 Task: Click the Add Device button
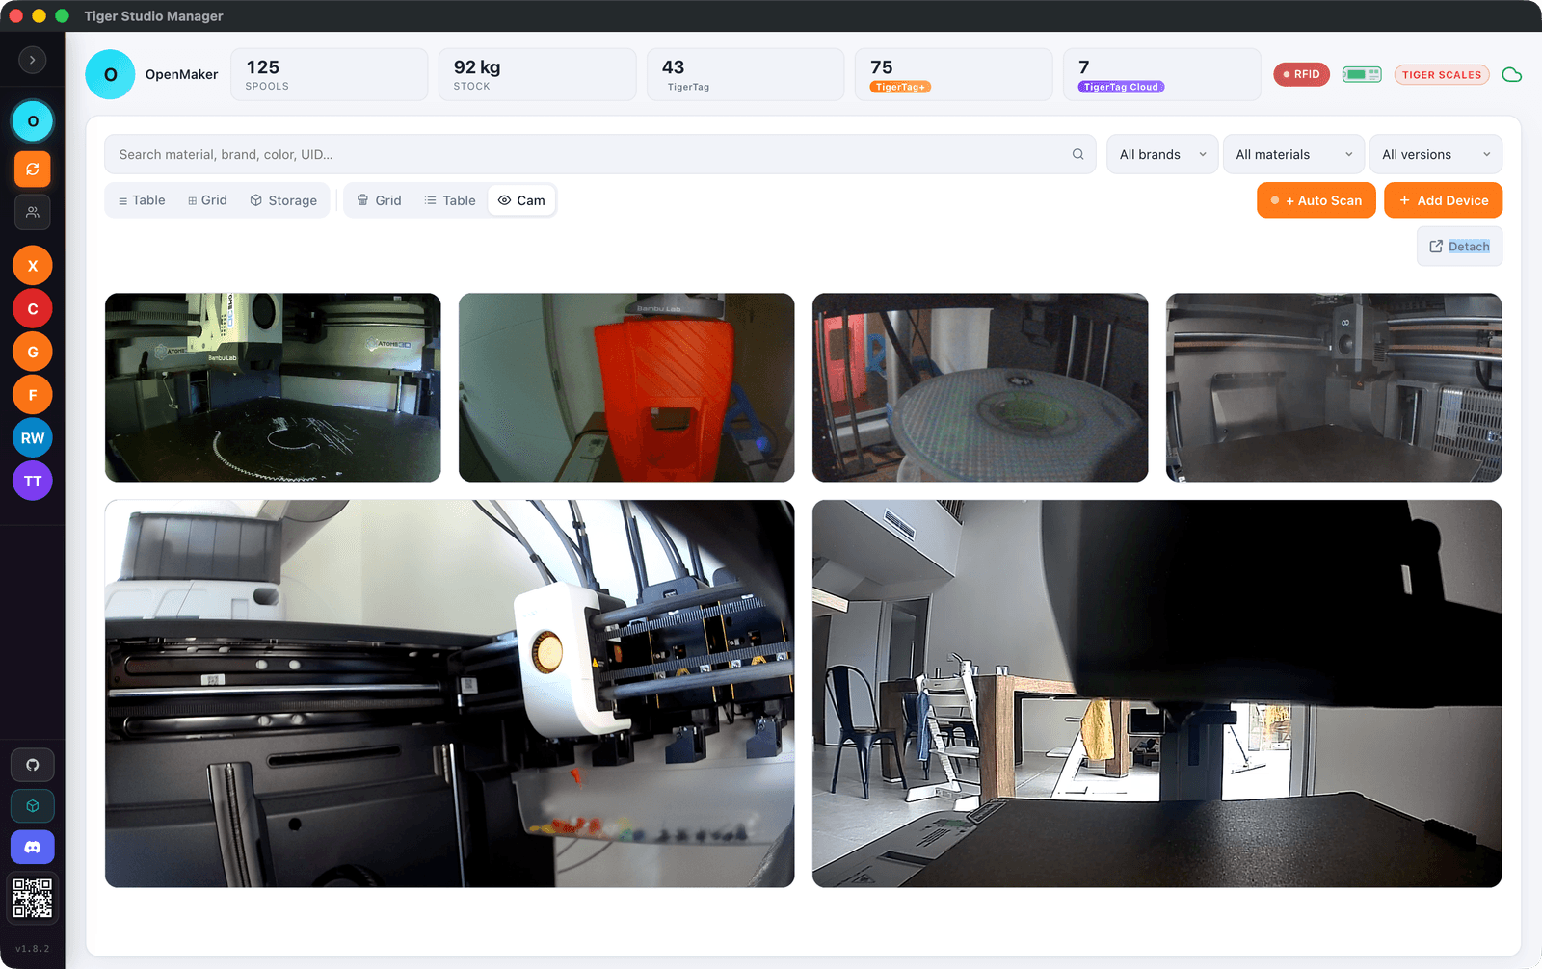pos(1443,200)
